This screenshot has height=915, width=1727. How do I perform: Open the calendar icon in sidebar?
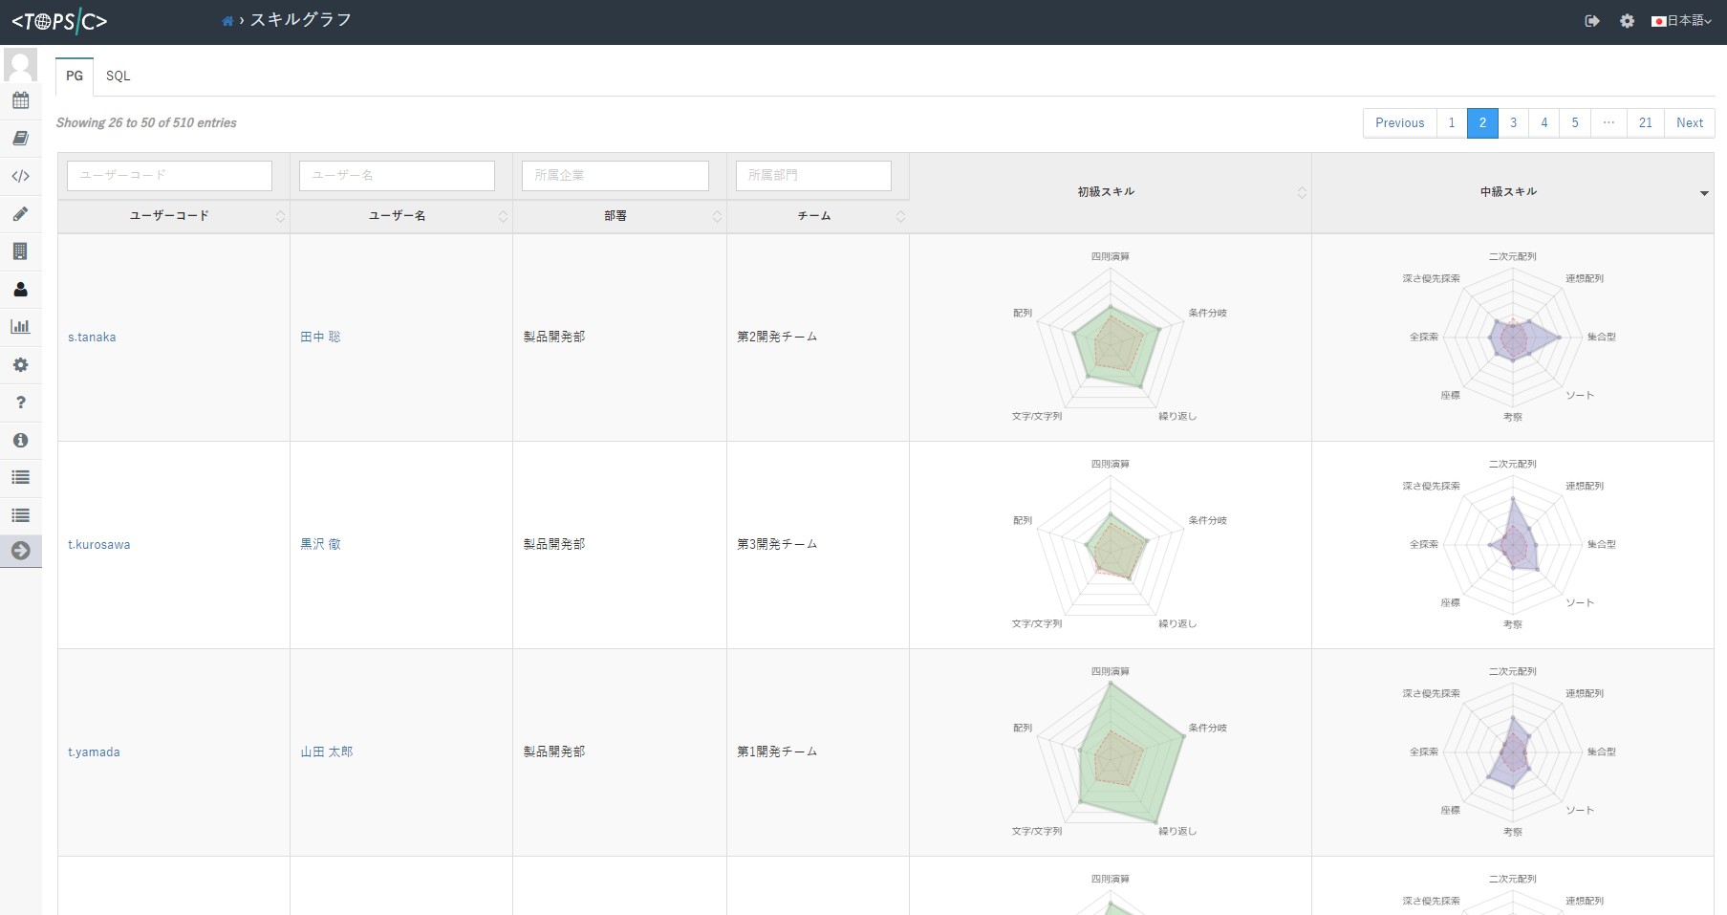click(20, 100)
